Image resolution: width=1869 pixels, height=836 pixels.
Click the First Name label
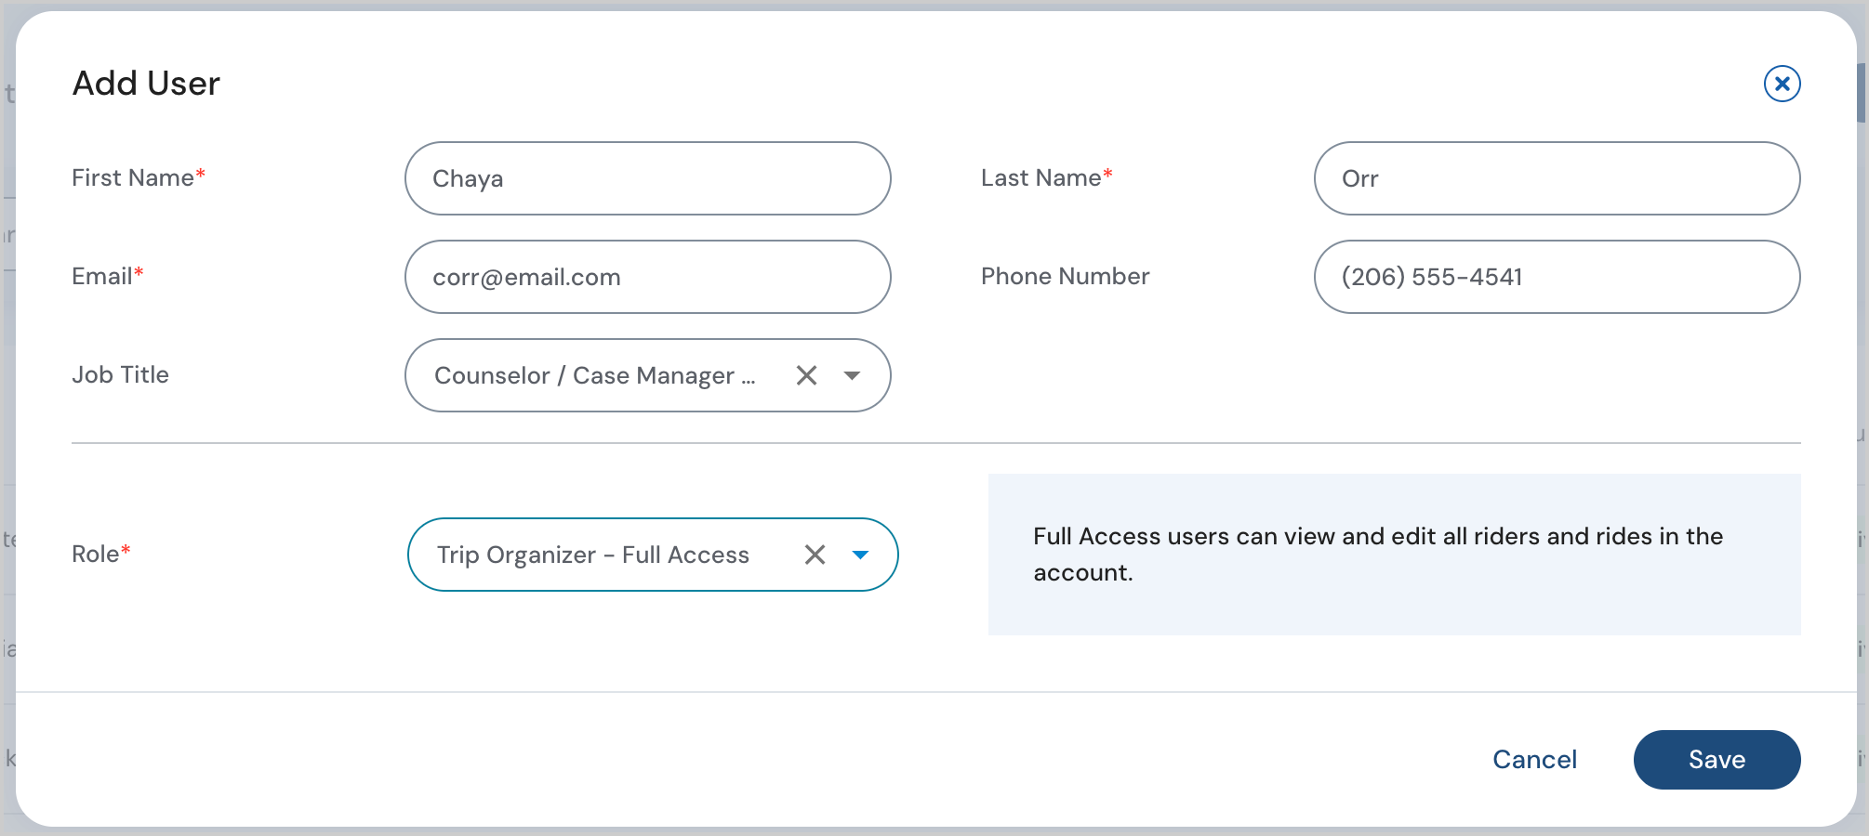[x=139, y=177]
